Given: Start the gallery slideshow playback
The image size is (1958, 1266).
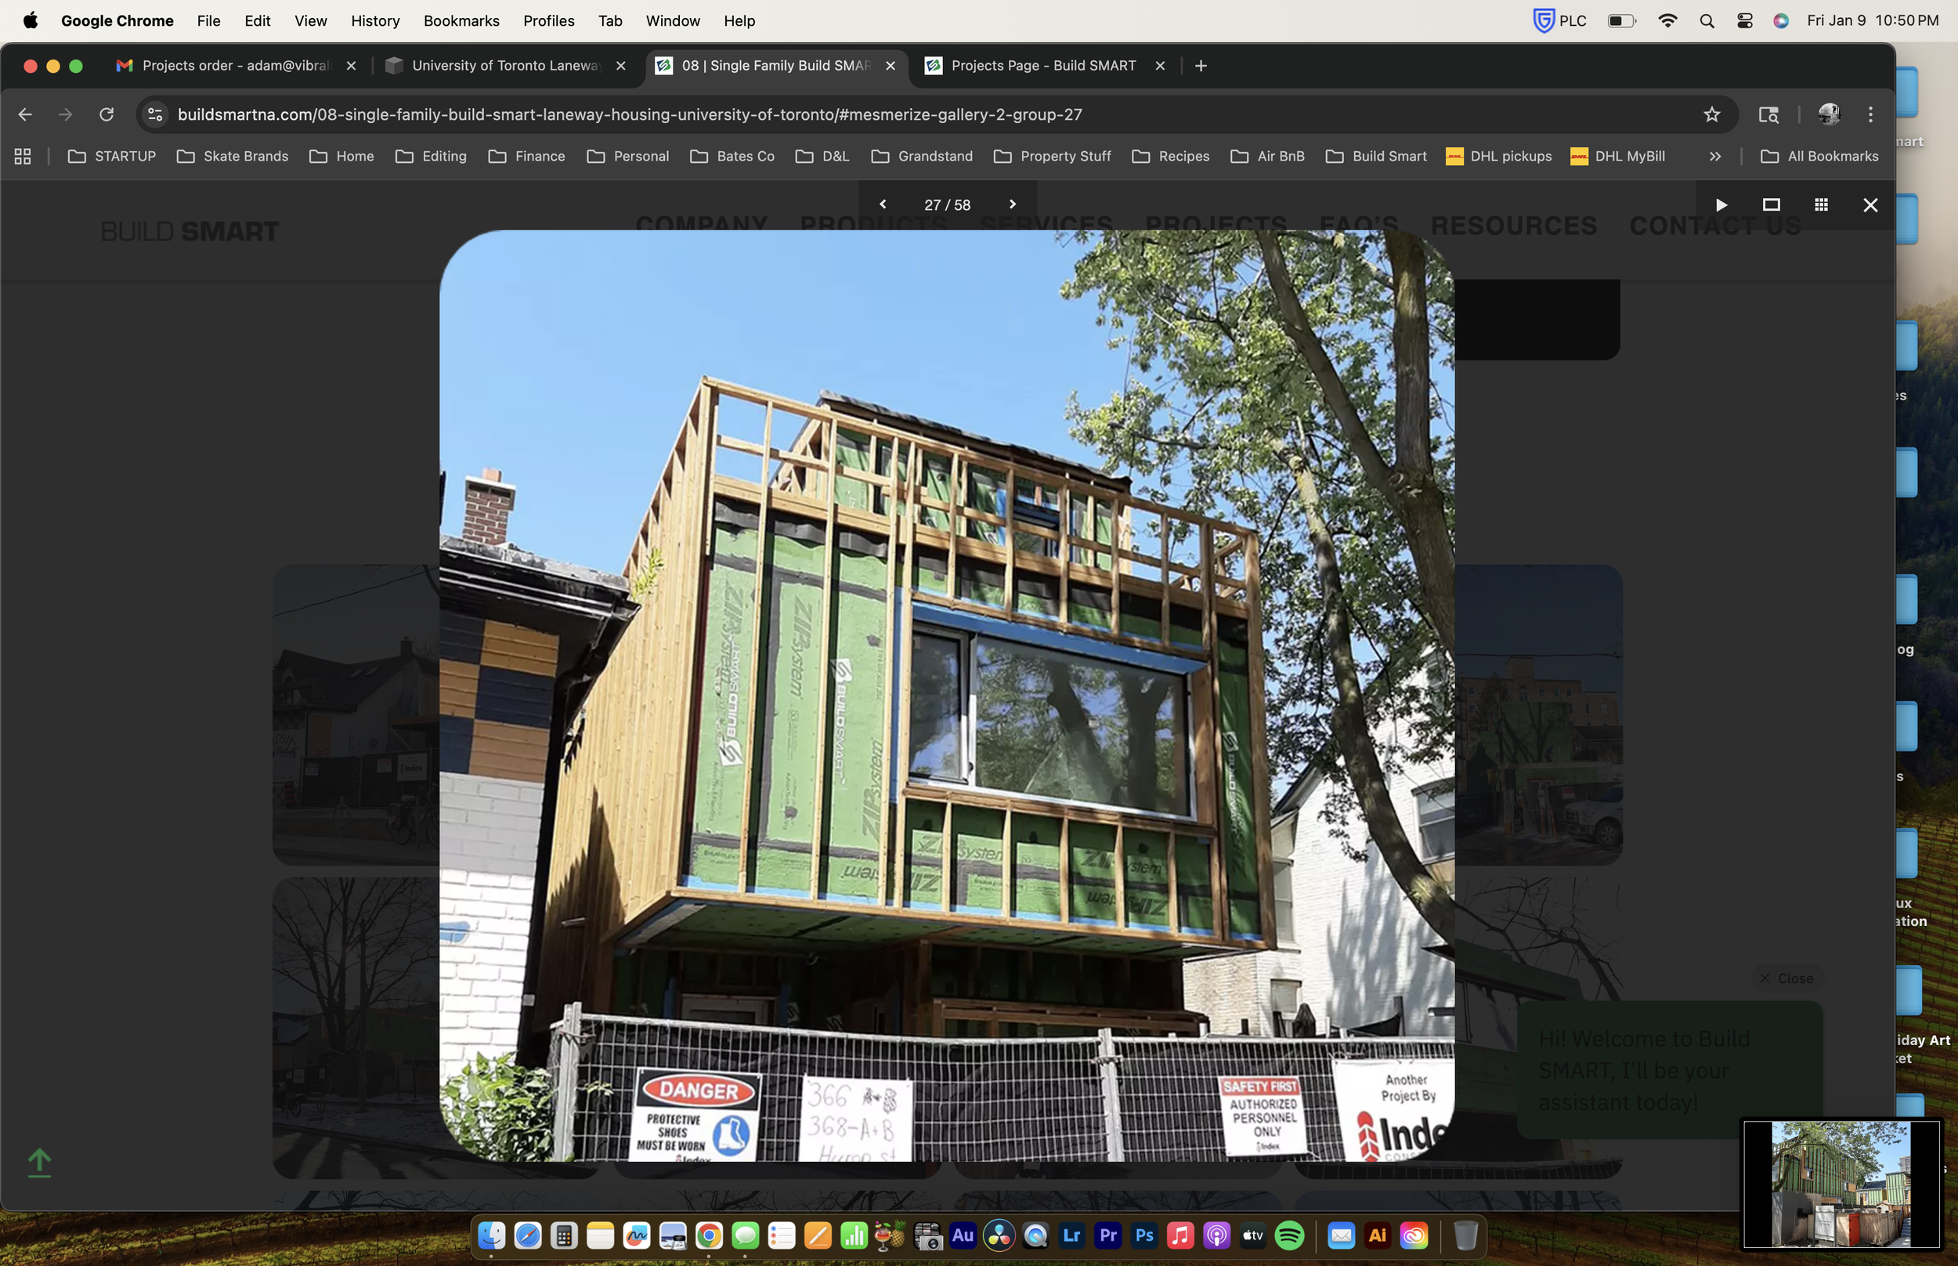Looking at the screenshot, I should click(1721, 204).
